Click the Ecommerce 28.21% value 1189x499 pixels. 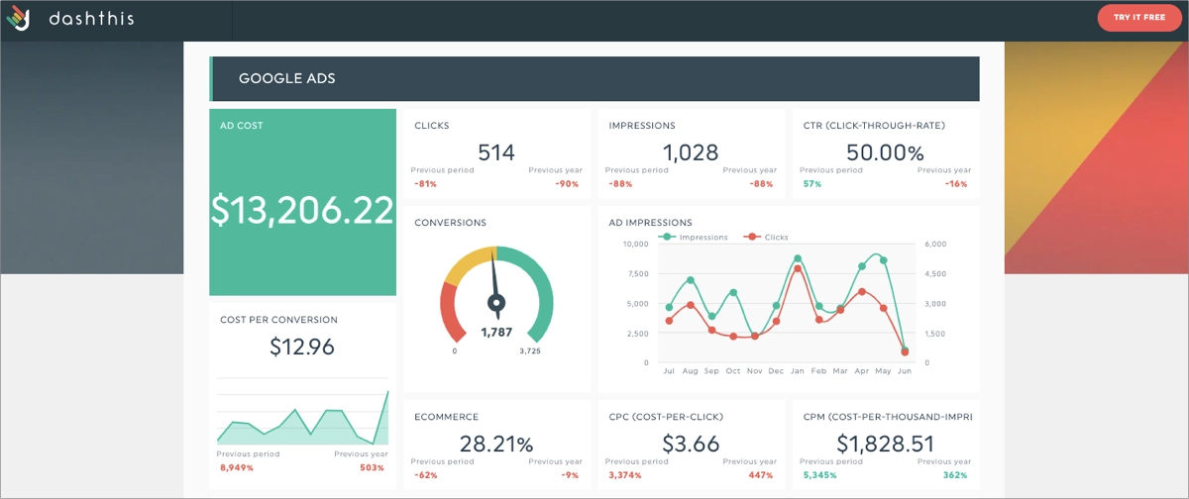(496, 444)
